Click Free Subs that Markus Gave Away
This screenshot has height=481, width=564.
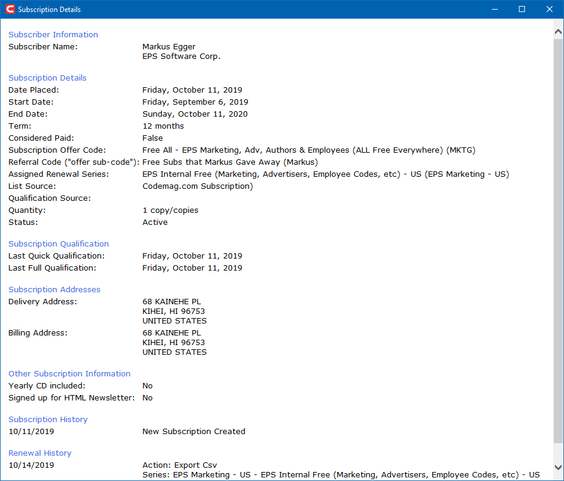pos(230,162)
